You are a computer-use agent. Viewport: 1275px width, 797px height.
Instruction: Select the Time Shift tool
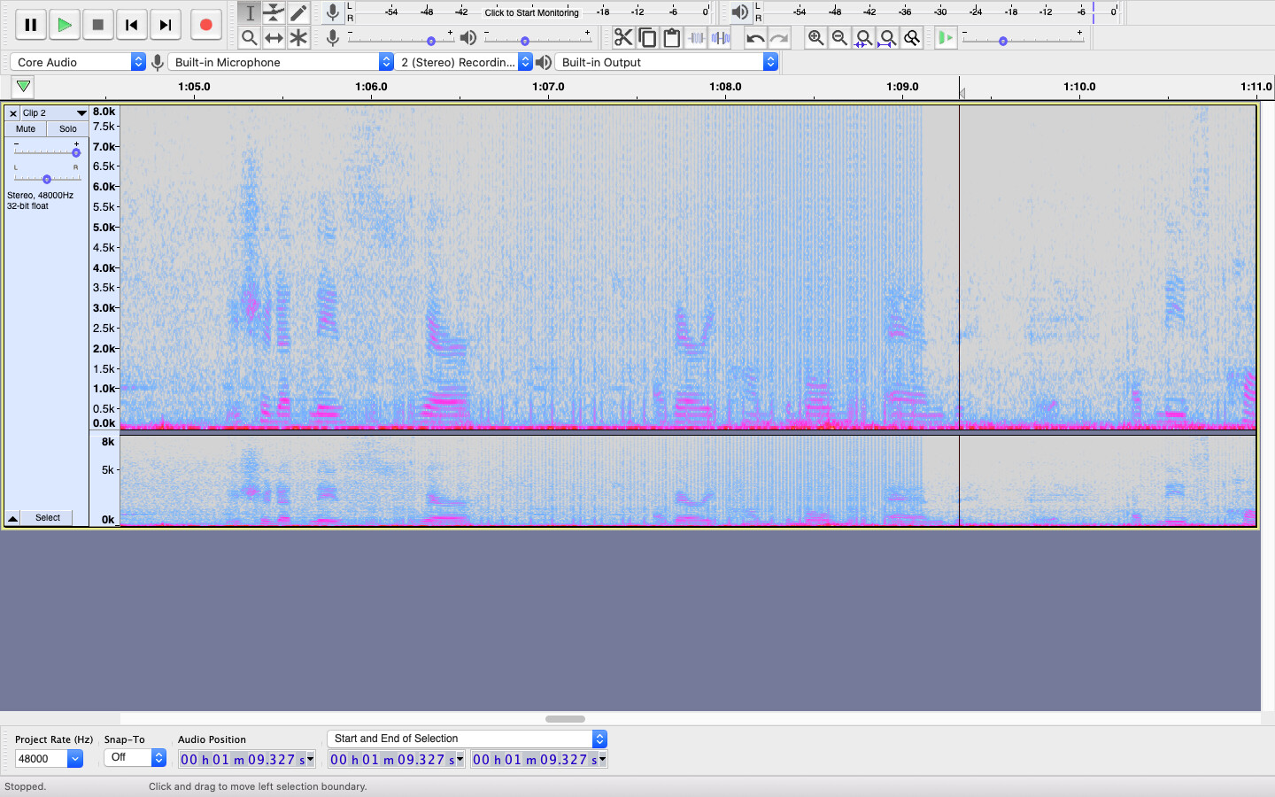click(x=274, y=38)
